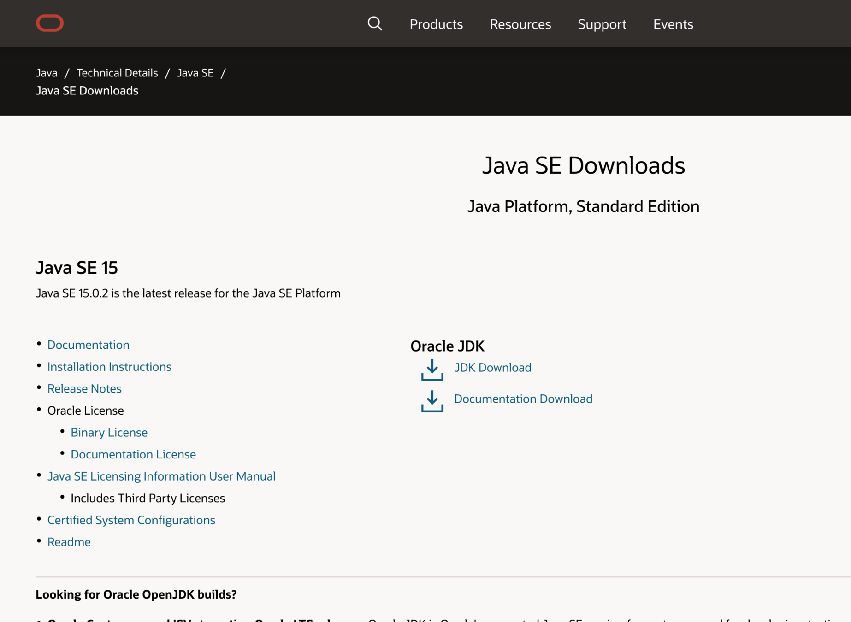This screenshot has width=851, height=622.
Task: Go to Java SE breadcrumb
Action: coord(195,73)
